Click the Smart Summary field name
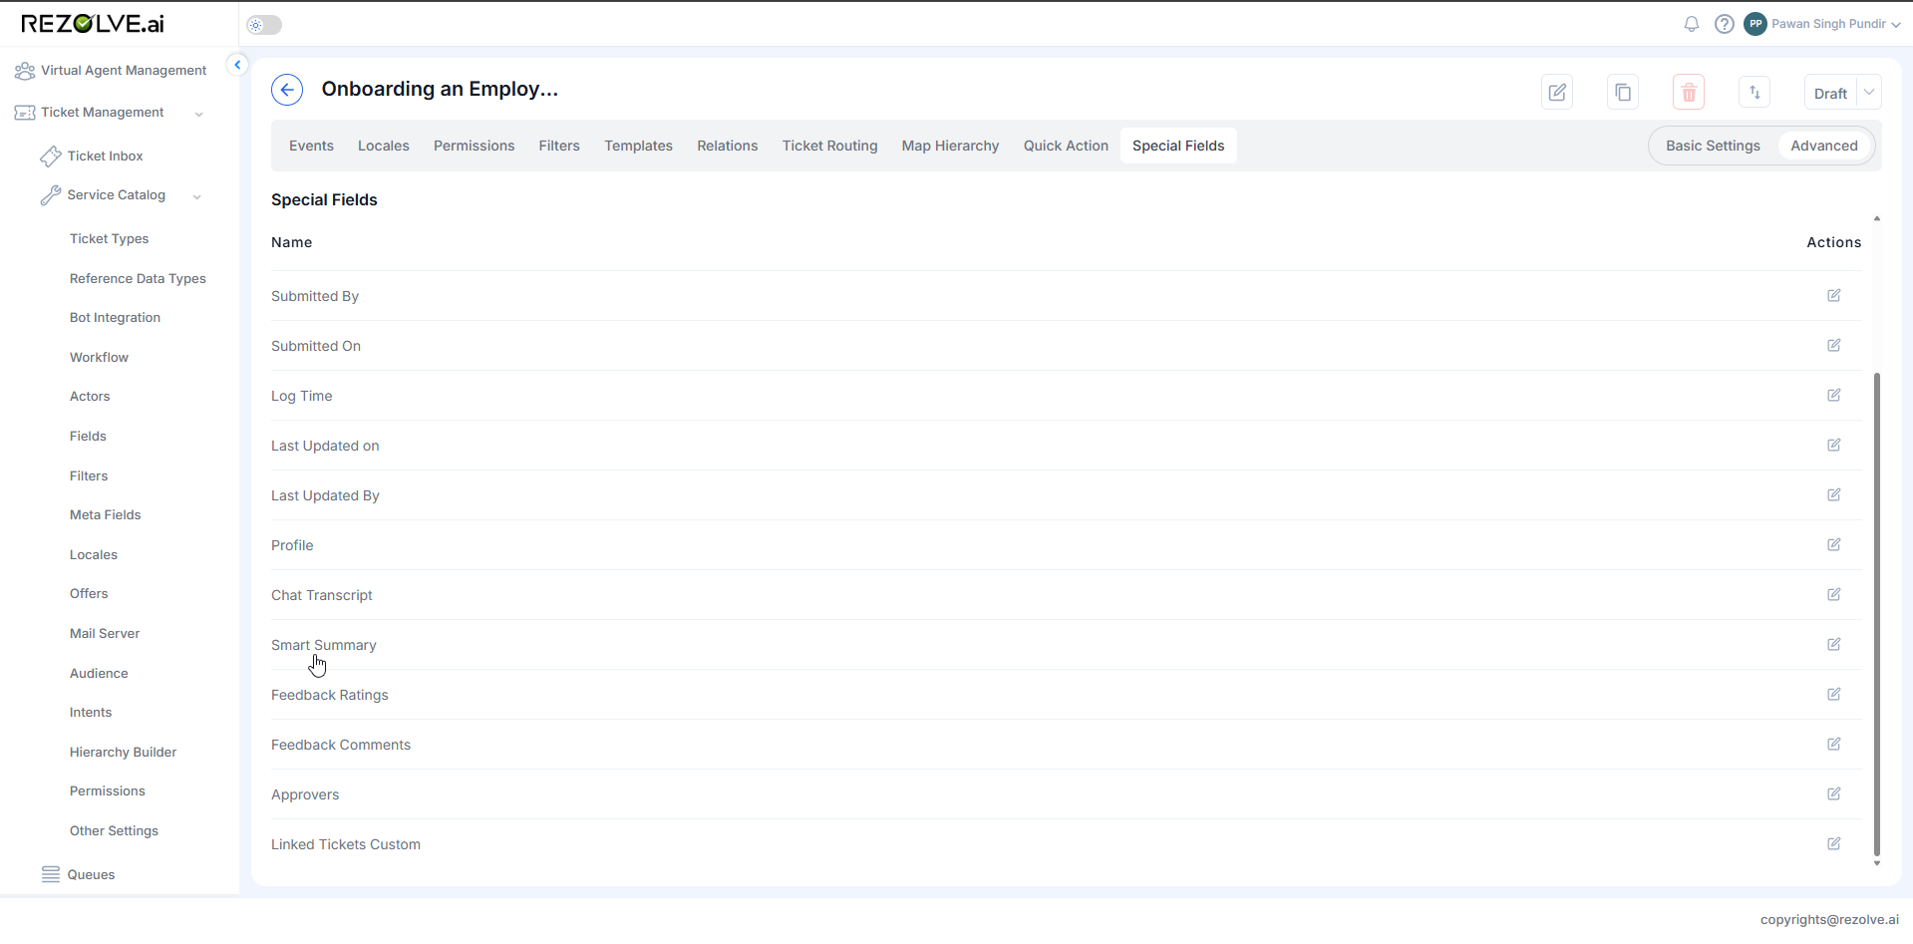This screenshot has height=944, width=1913. pos(324,645)
